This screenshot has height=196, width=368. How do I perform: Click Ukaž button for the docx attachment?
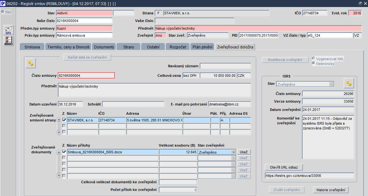(244, 152)
